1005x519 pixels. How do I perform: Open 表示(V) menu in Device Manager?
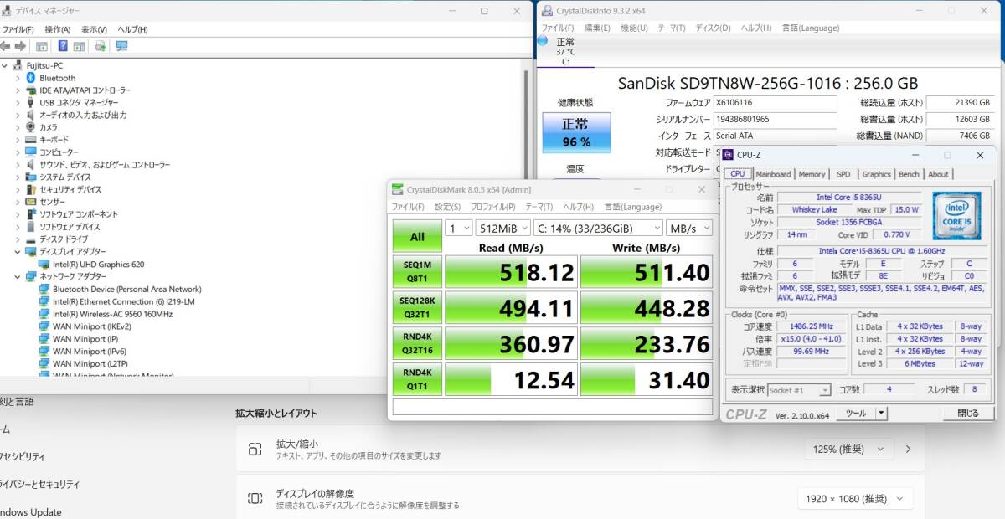tap(95, 29)
